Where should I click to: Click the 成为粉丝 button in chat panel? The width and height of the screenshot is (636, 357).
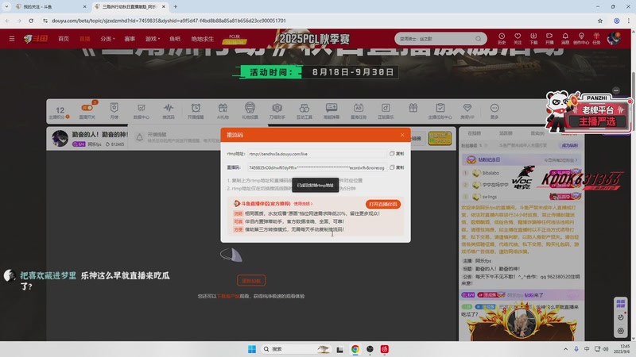[569, 145]
